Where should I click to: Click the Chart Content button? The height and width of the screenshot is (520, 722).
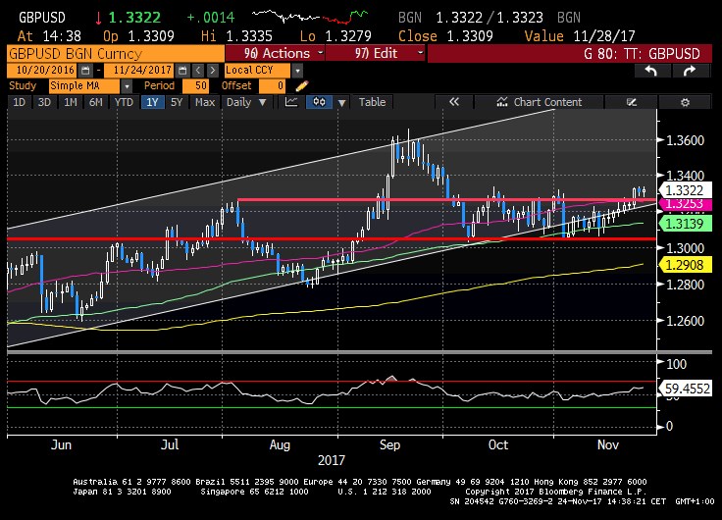point(539,102)
